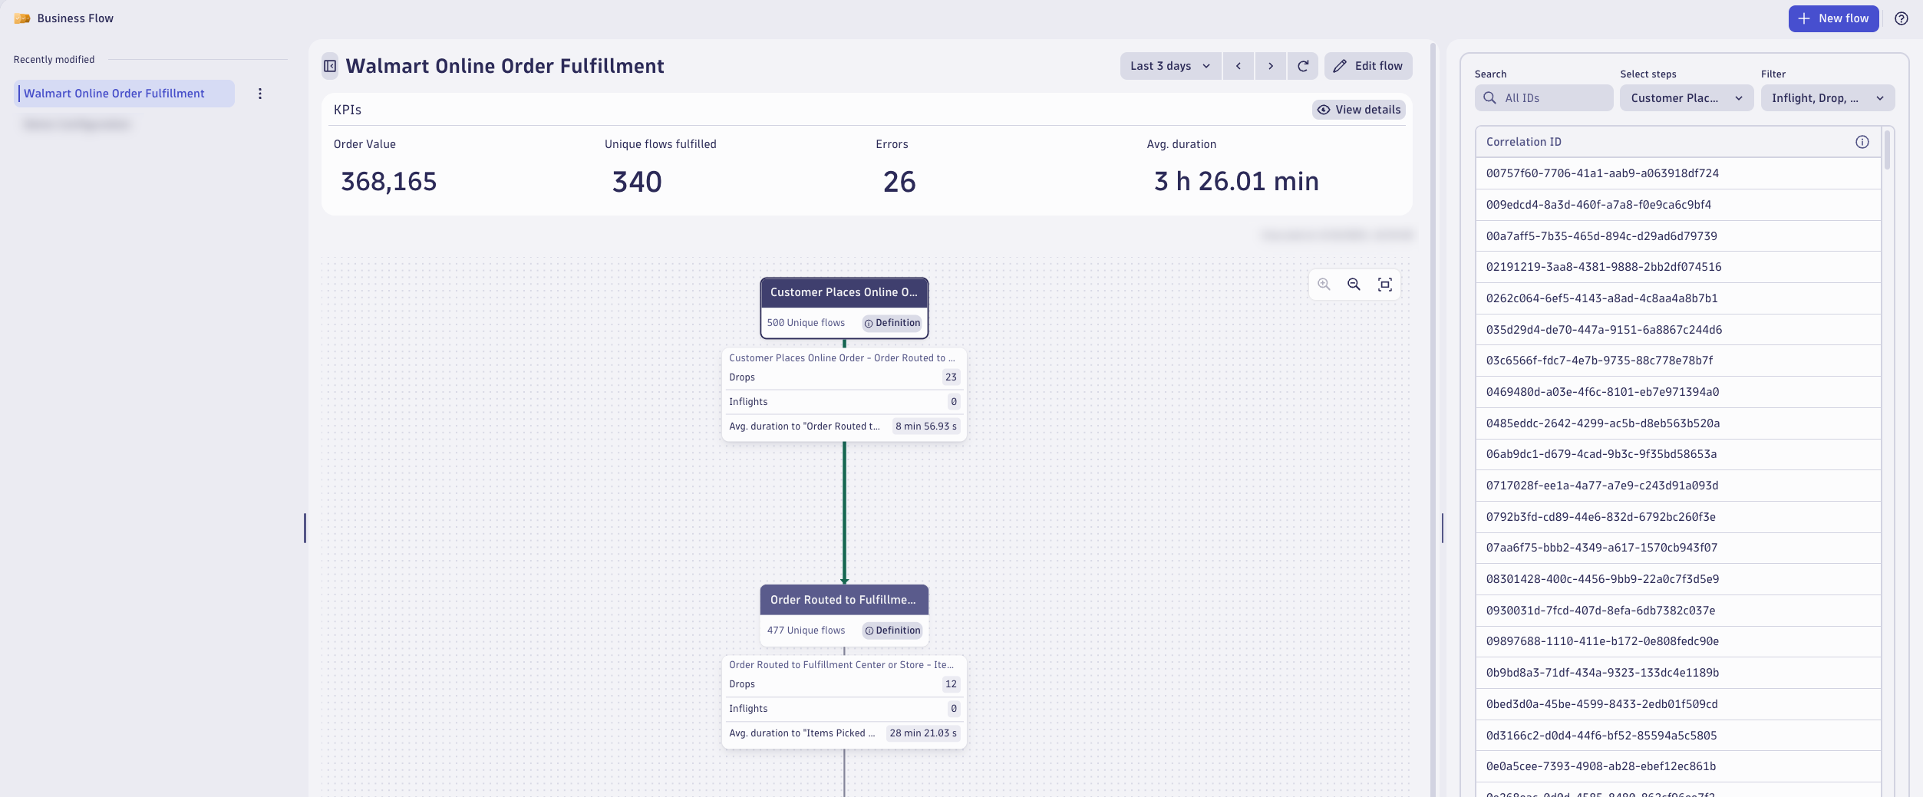This screenshot has height=797, width=1923.
Task: Click the Correlation ID list scrollbar thumb
Action: click(1887, 150)
